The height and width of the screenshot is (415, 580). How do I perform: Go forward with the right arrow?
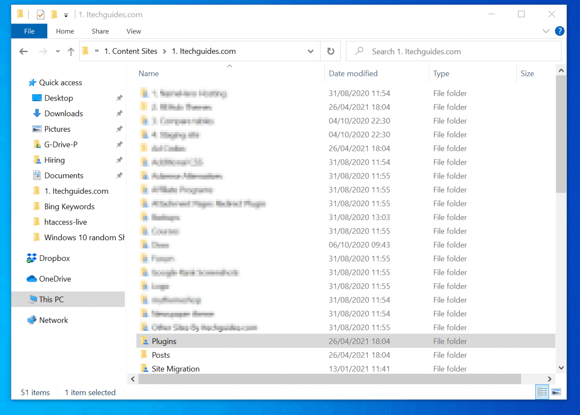coord(43,51)
